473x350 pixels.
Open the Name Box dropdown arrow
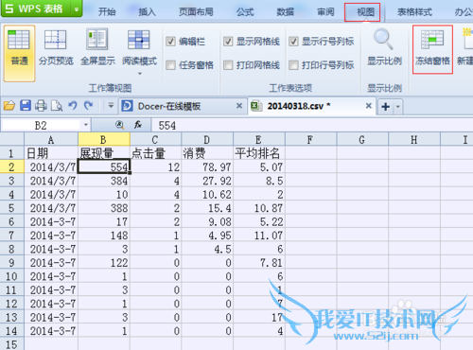click(86, 125)
